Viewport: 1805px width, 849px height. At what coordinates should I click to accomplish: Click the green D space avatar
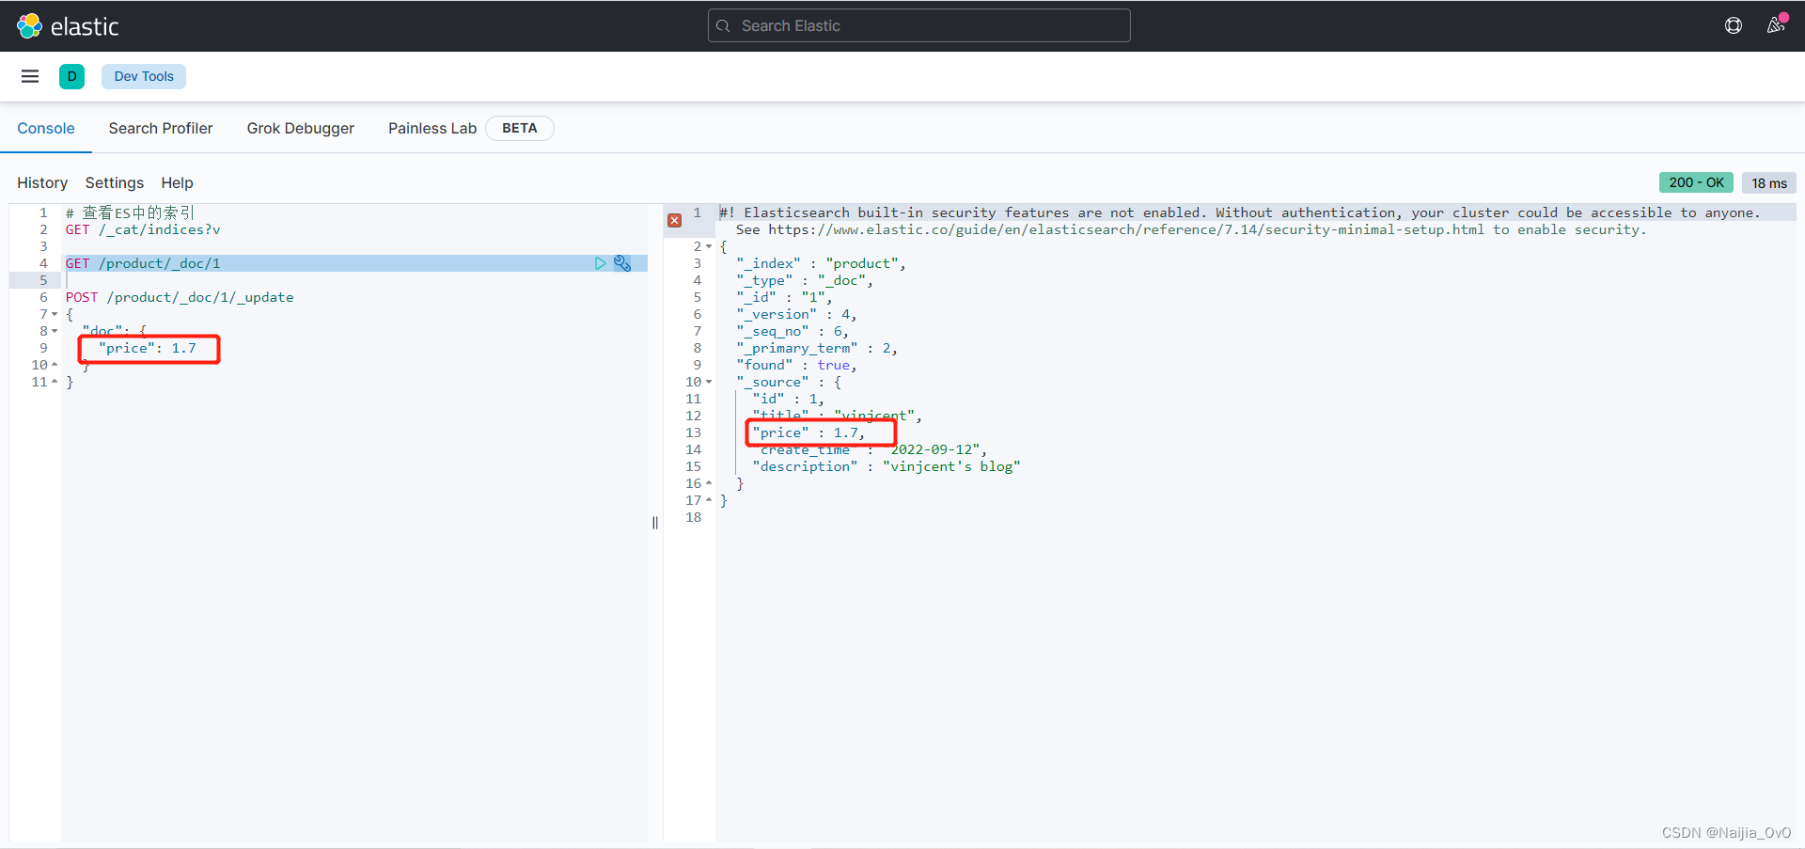click(71, 76)
